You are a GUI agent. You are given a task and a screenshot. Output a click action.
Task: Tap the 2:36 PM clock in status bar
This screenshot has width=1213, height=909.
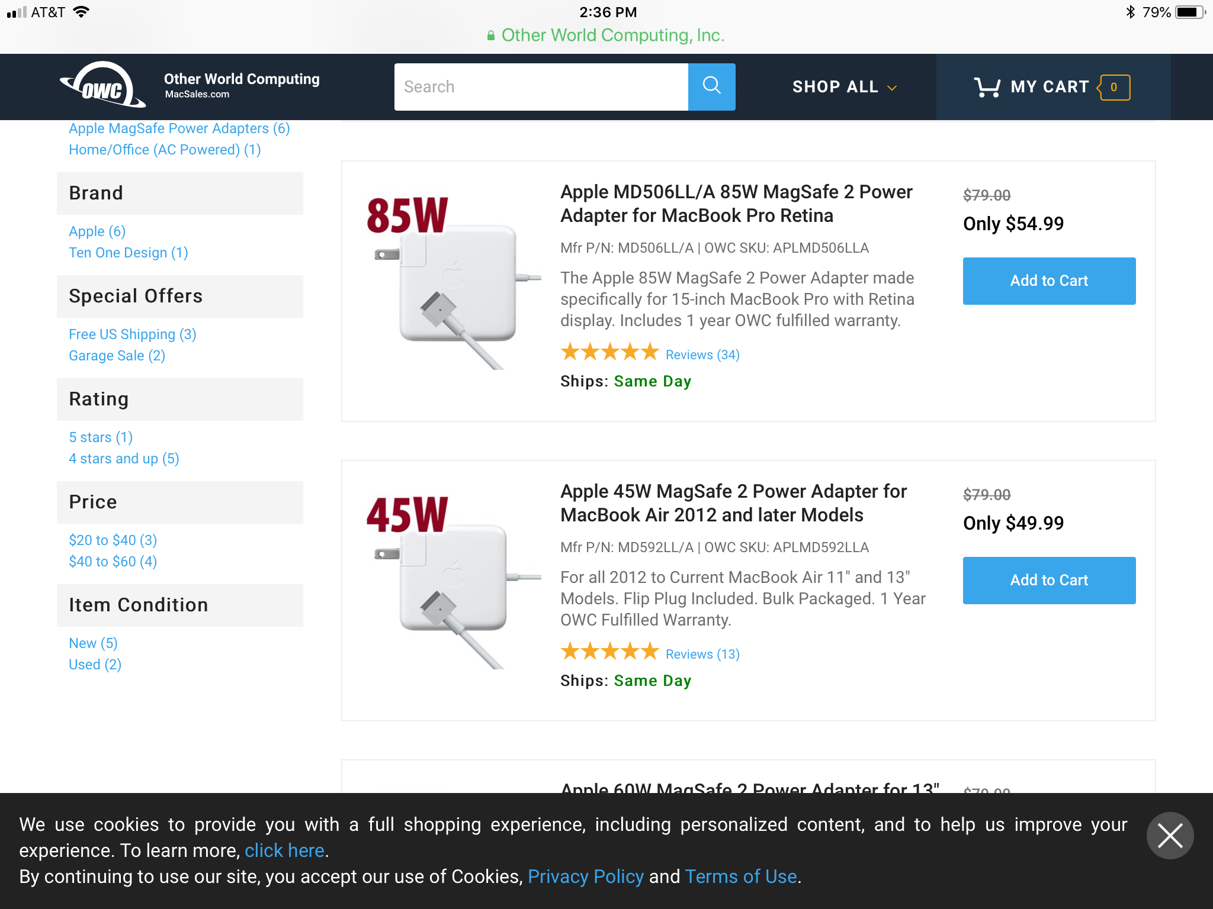tap(608, 12)
